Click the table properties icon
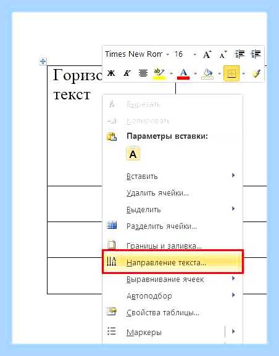The image size is (279, 356). click(112, 312)
